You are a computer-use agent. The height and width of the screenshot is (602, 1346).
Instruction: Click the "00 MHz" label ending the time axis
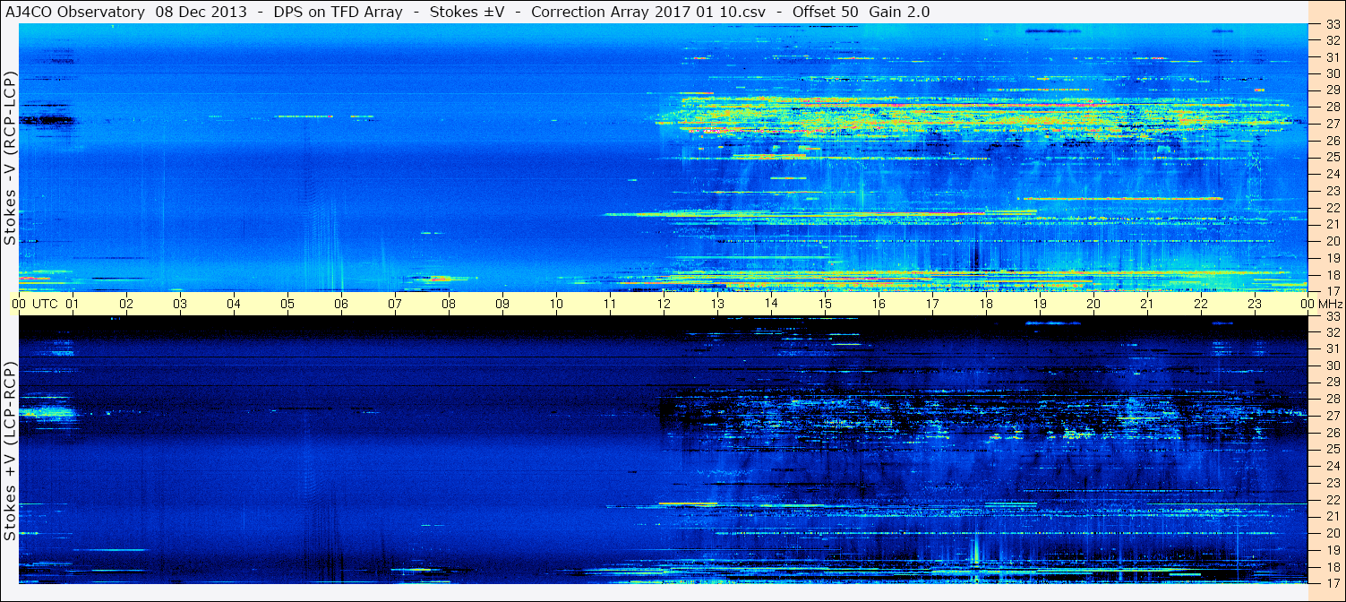[1321, 304]
